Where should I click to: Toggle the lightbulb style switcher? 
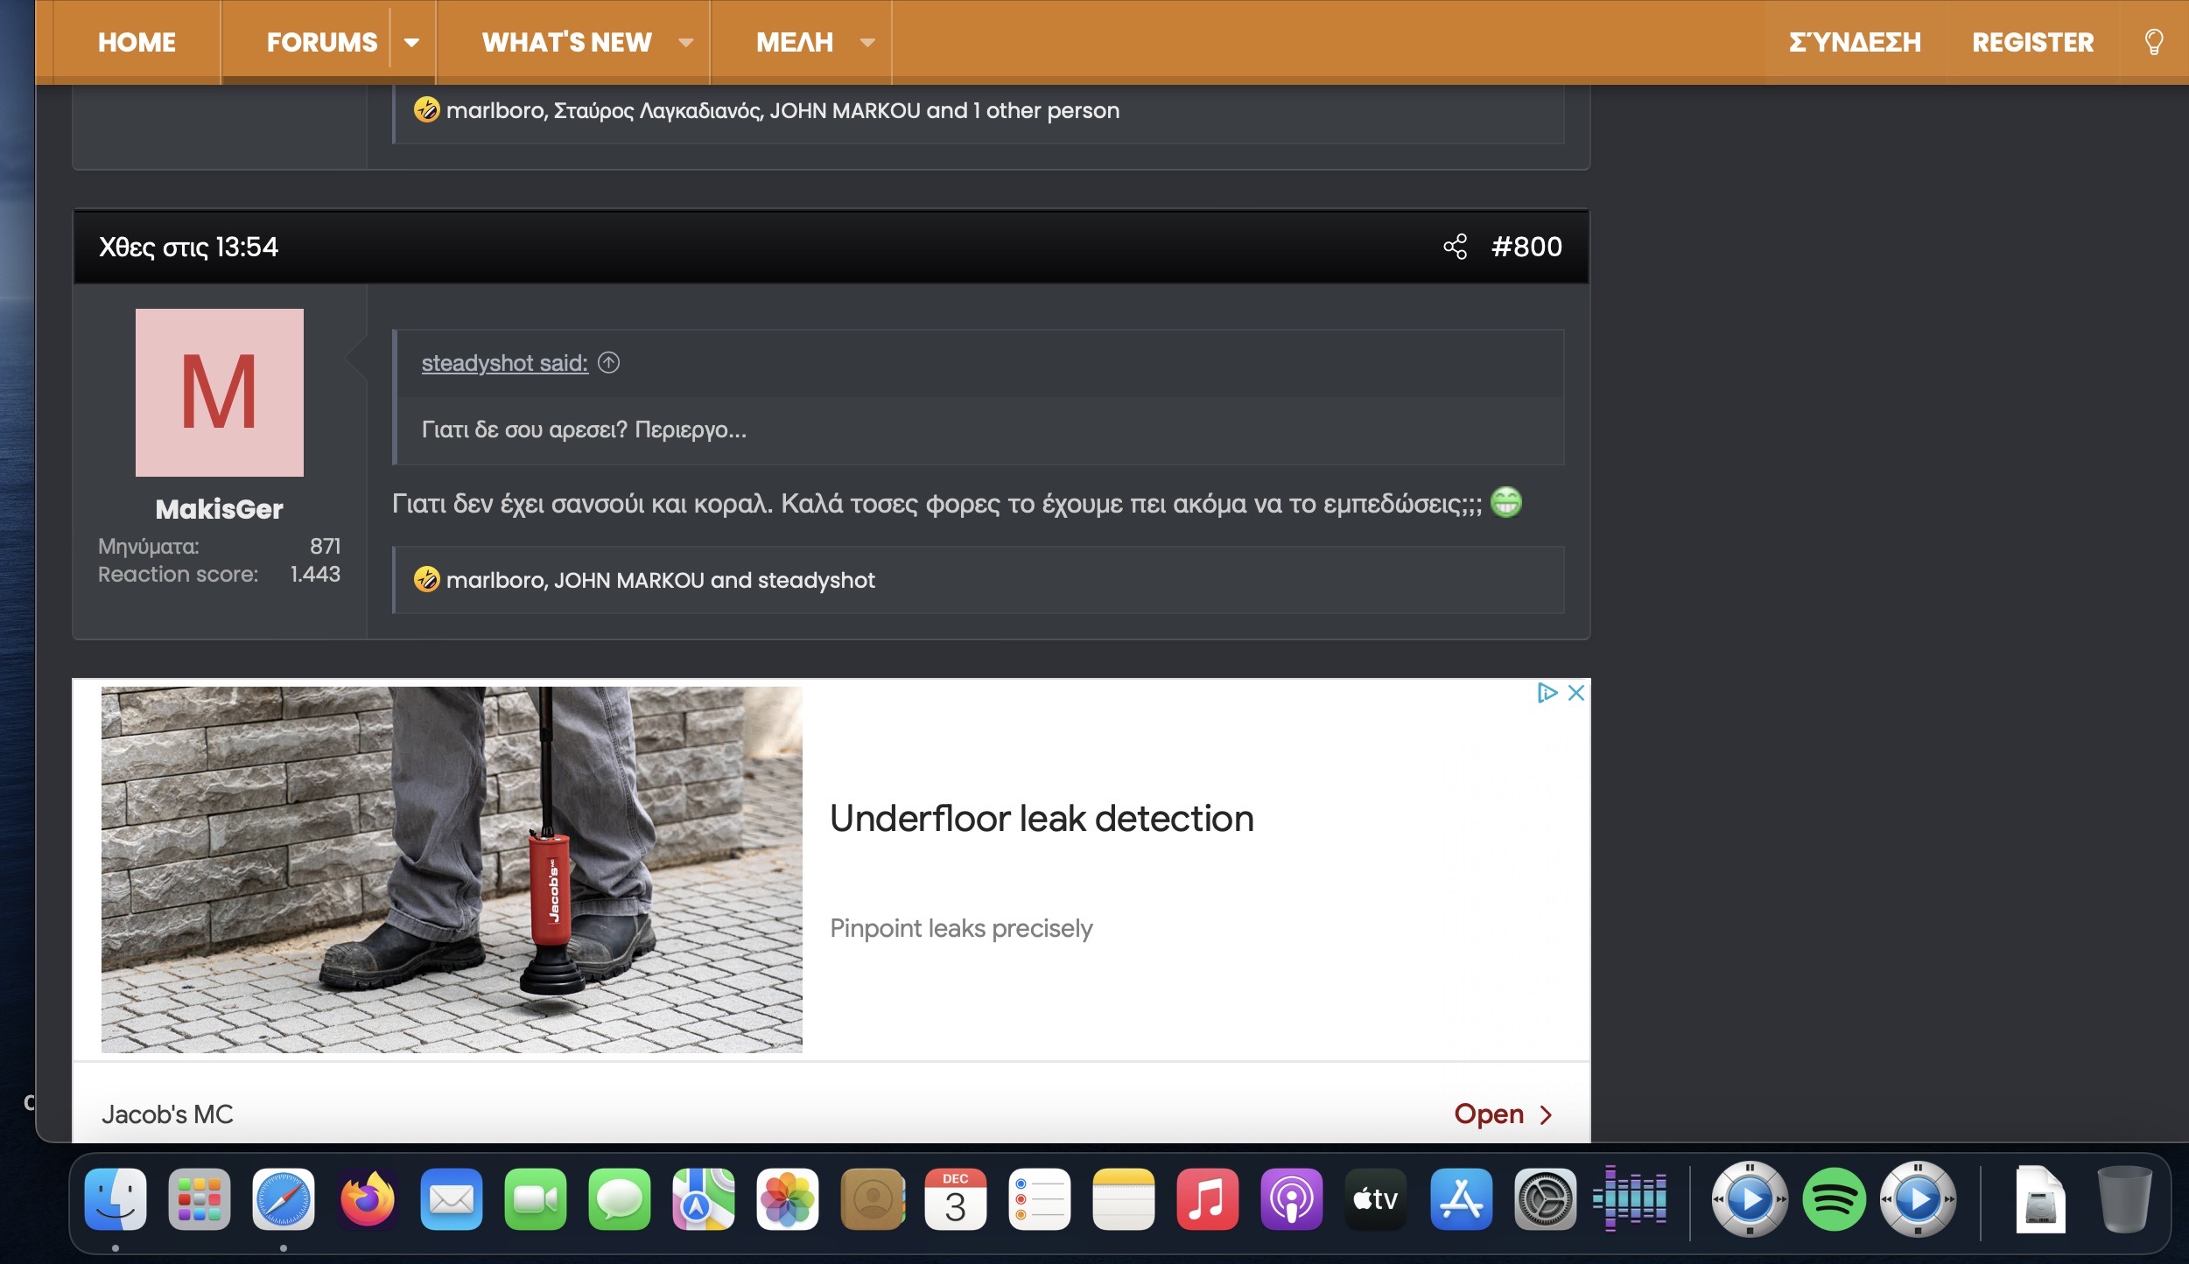(x=2154, y=42)
